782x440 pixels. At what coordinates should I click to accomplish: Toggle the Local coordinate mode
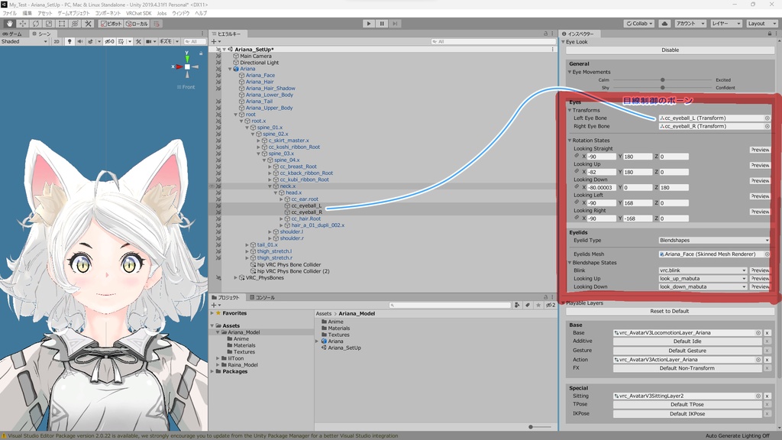pos(137,24)
